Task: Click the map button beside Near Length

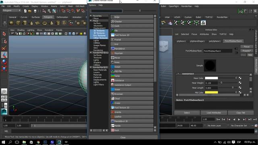Action: (240, 88)
